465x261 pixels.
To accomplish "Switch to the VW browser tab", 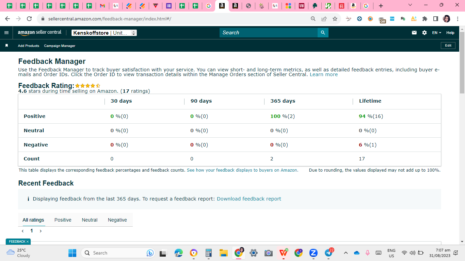I will 301,6.
